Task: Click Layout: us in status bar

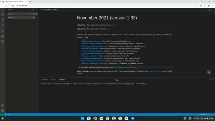Action: pyautogui.click(x=203, y=114)
